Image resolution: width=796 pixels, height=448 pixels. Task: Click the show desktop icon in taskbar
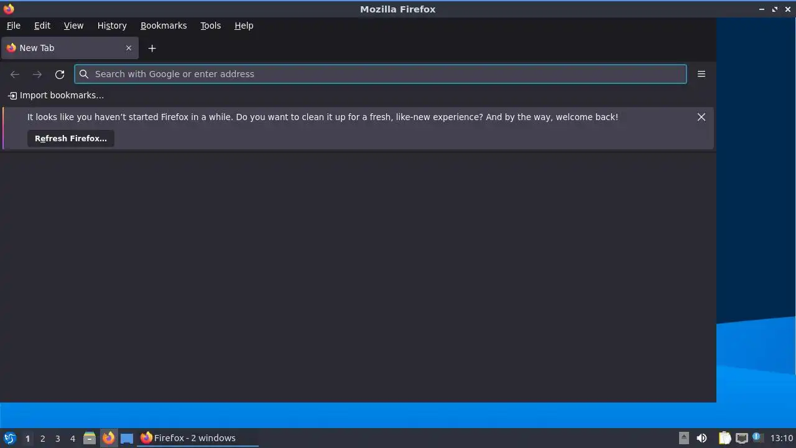coord(127,438)
